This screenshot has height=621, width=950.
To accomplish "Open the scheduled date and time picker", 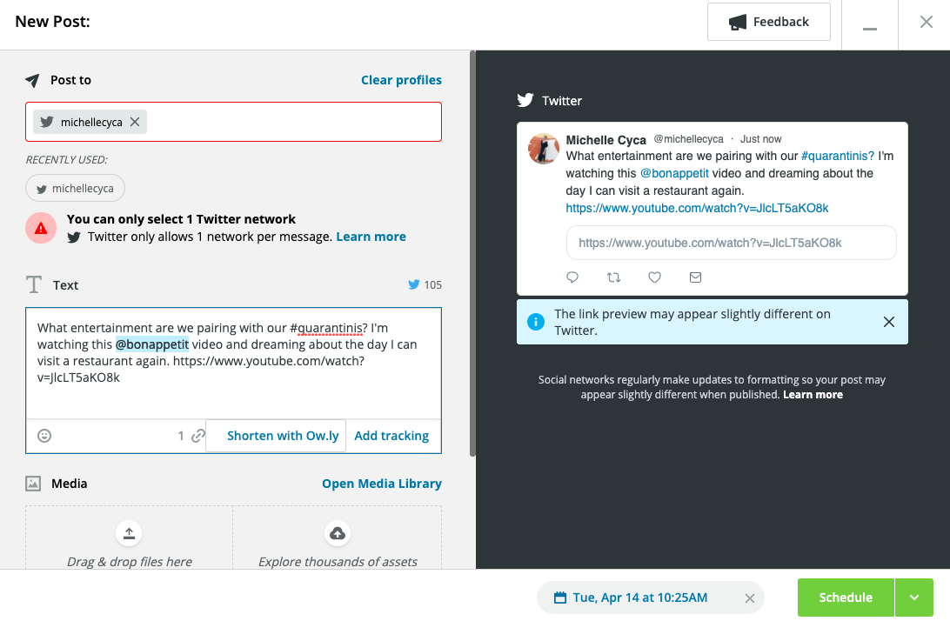I will point(639,598).
